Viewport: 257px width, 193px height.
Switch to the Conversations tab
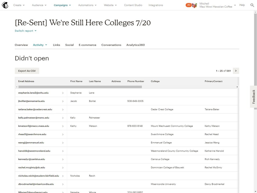point(111,45)
